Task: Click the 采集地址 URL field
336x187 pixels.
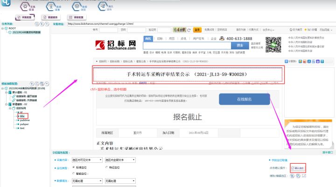Action: [202, 24]
